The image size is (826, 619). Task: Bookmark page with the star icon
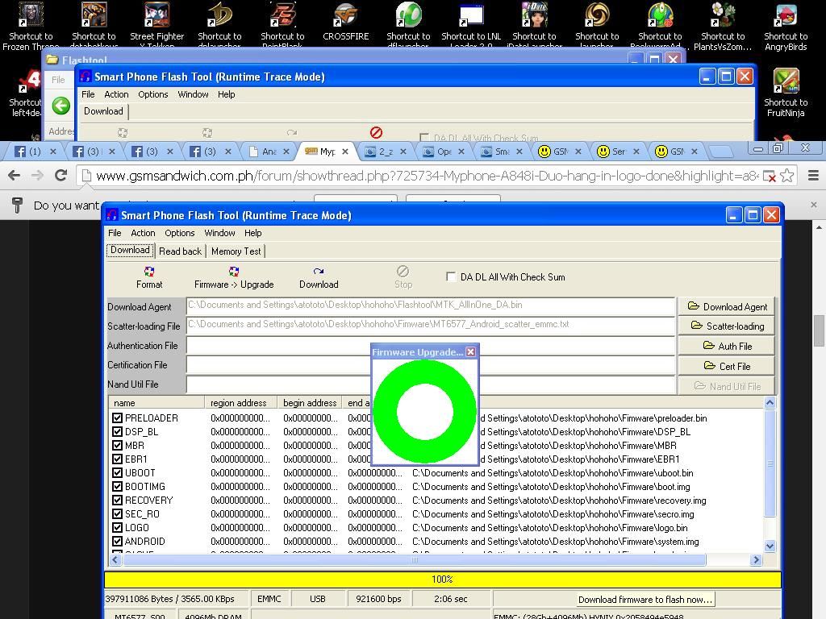point(787,176)
